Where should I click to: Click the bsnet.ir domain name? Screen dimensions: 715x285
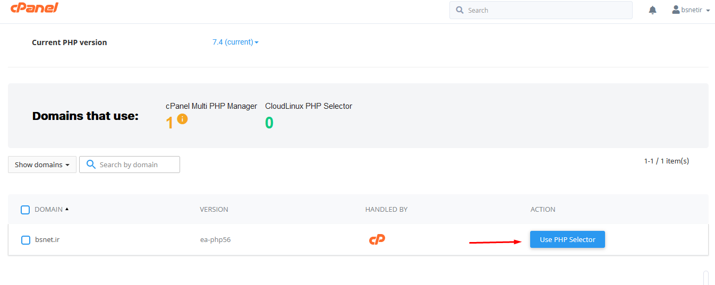(x=47, y=239)
